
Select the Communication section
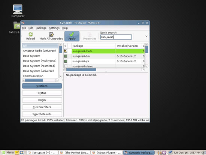pyautogui.click(x=40, y=76)
